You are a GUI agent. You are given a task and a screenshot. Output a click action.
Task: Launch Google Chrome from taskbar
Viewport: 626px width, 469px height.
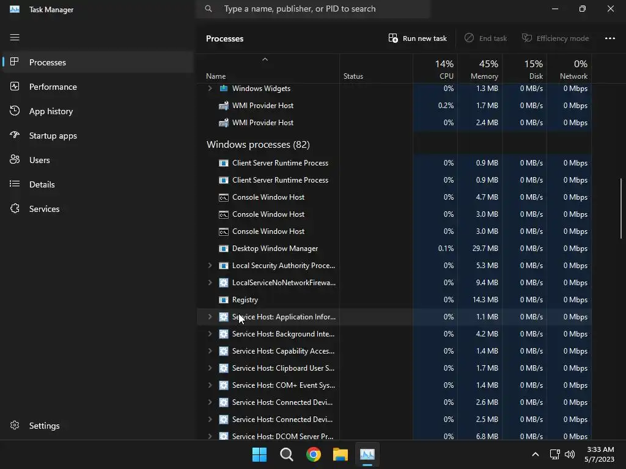[314, 454]
